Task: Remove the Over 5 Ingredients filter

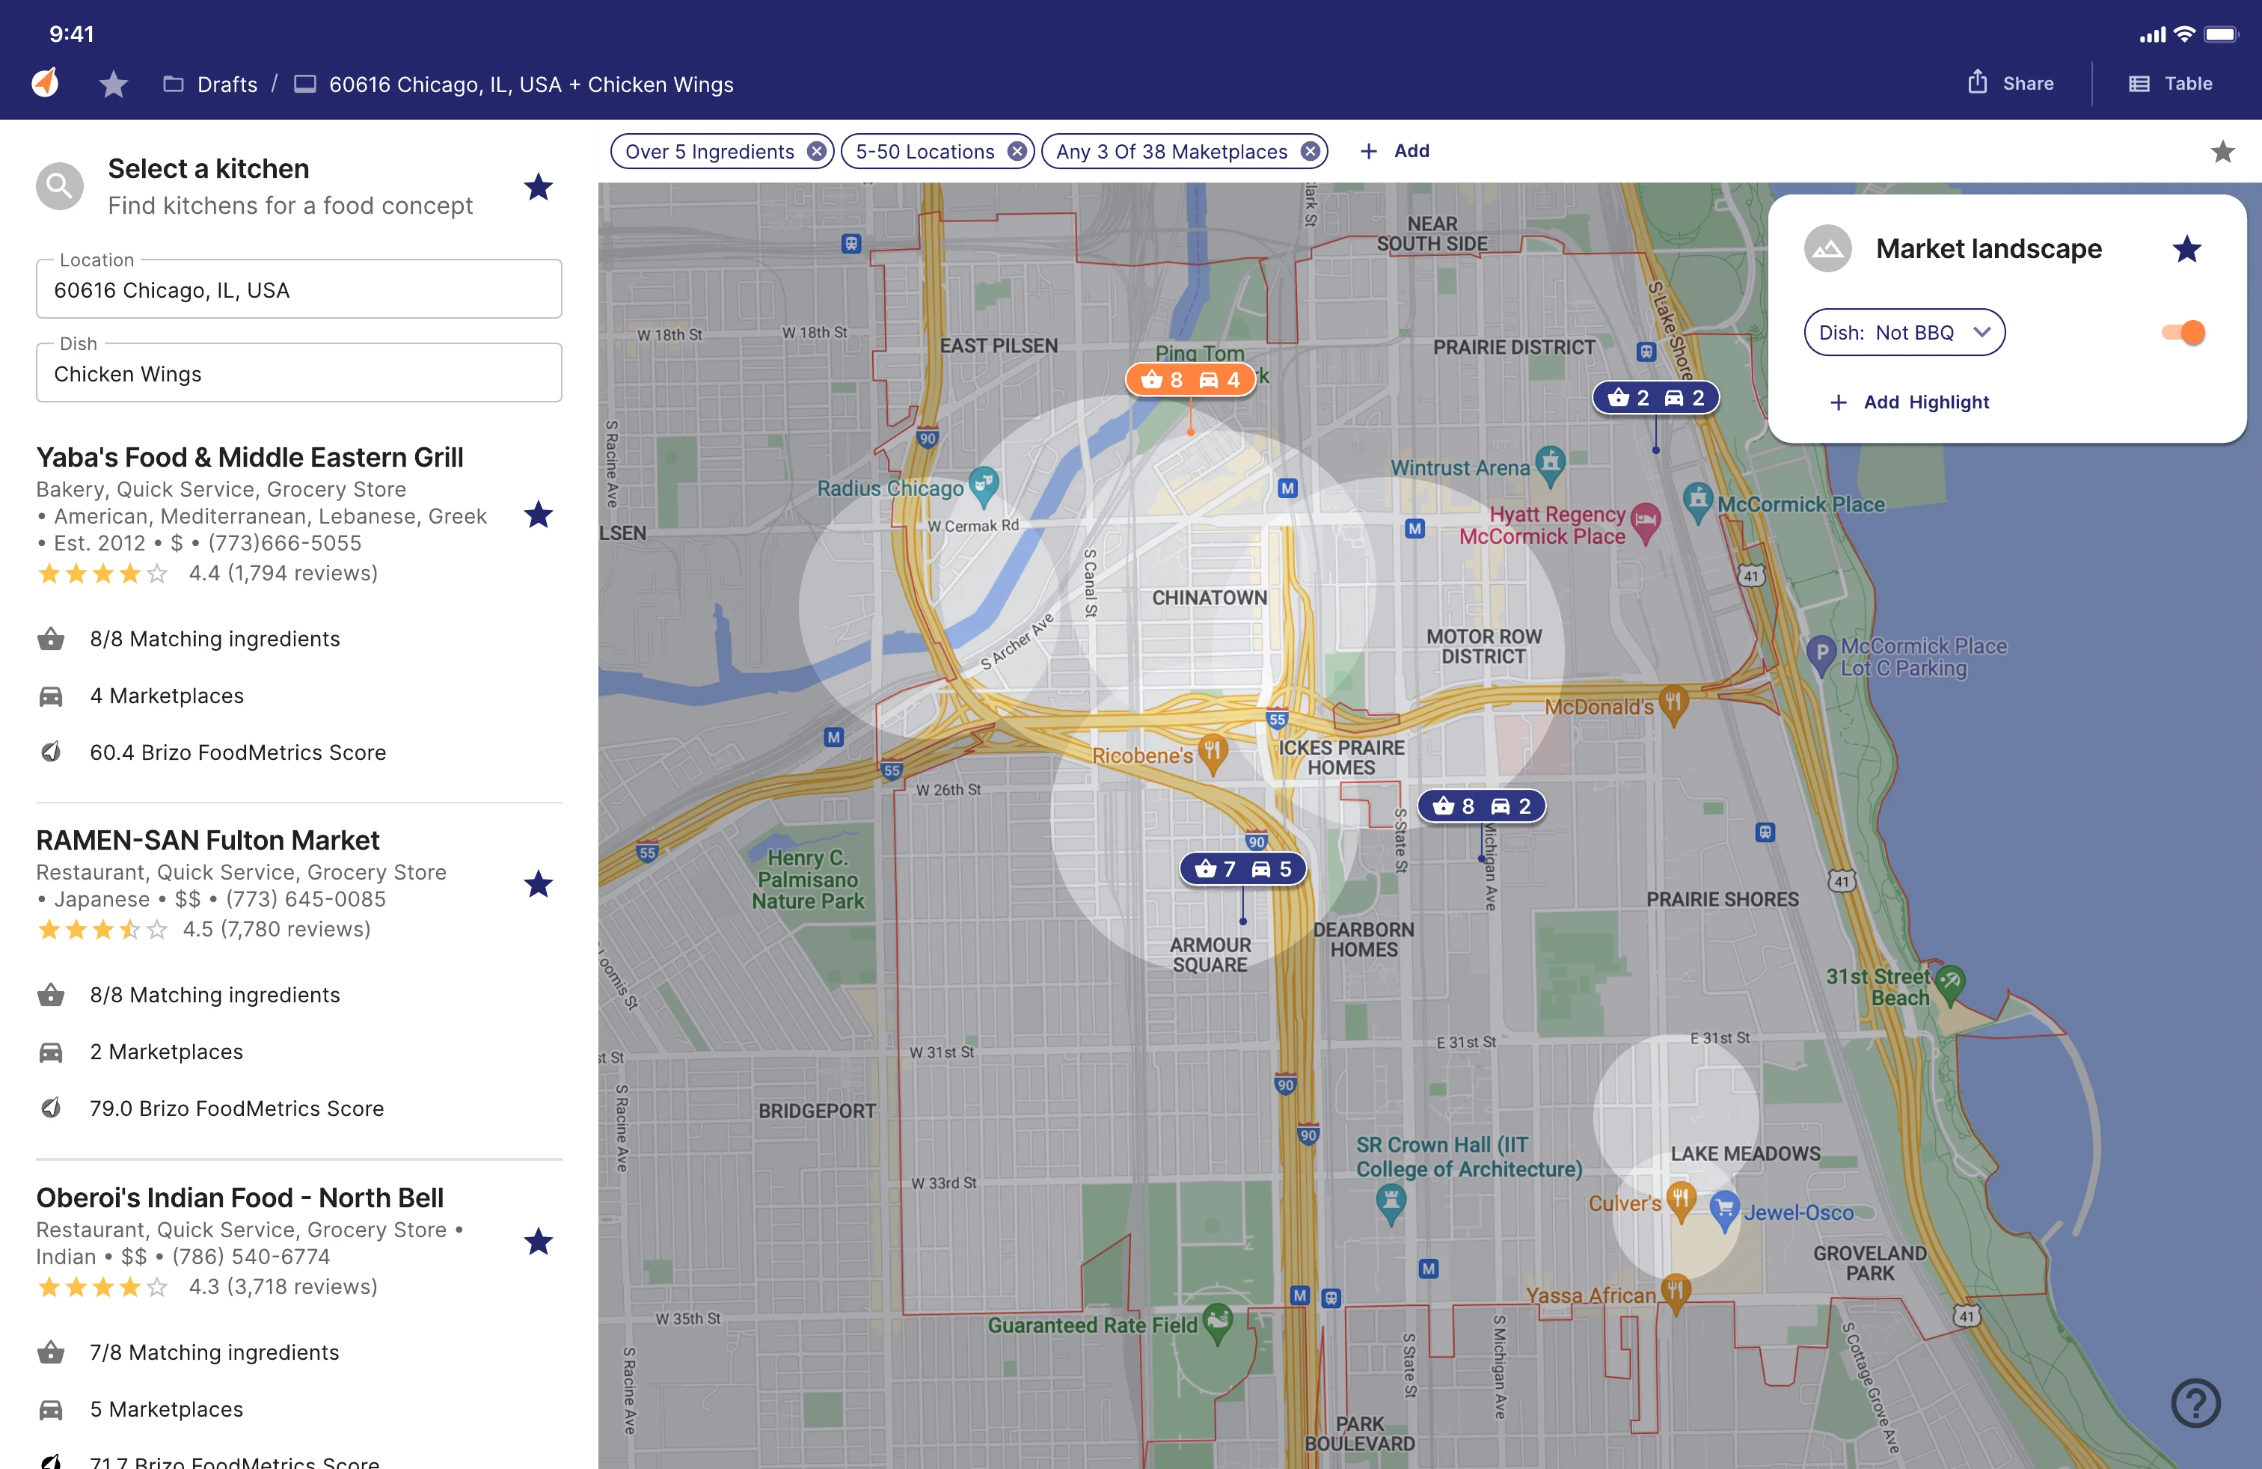Action: [816, 151]
